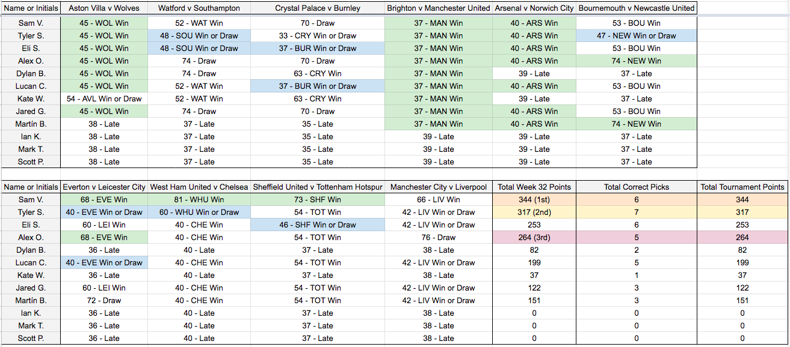Click the orange 344 (1st) points cell
Image resolution: width=790 pixels, height=347 pixels.
pos(534,200)
